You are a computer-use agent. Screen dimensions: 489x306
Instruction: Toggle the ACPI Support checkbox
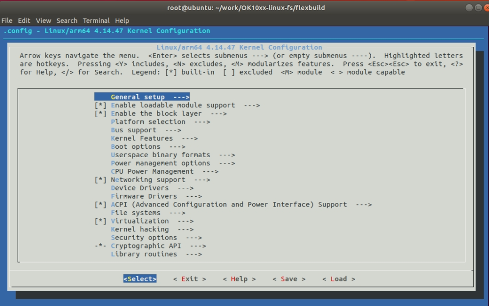tap(100, 205)
